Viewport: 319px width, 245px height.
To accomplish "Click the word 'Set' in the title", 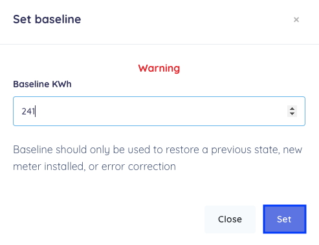I will tap(22, 19).
